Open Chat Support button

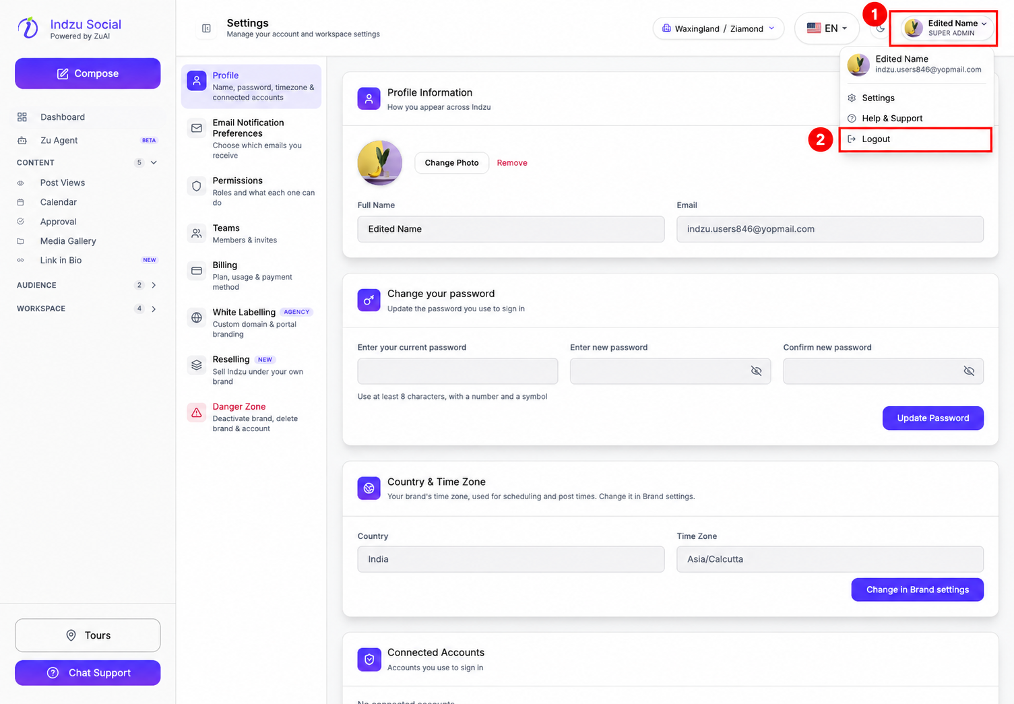point(88,672)
